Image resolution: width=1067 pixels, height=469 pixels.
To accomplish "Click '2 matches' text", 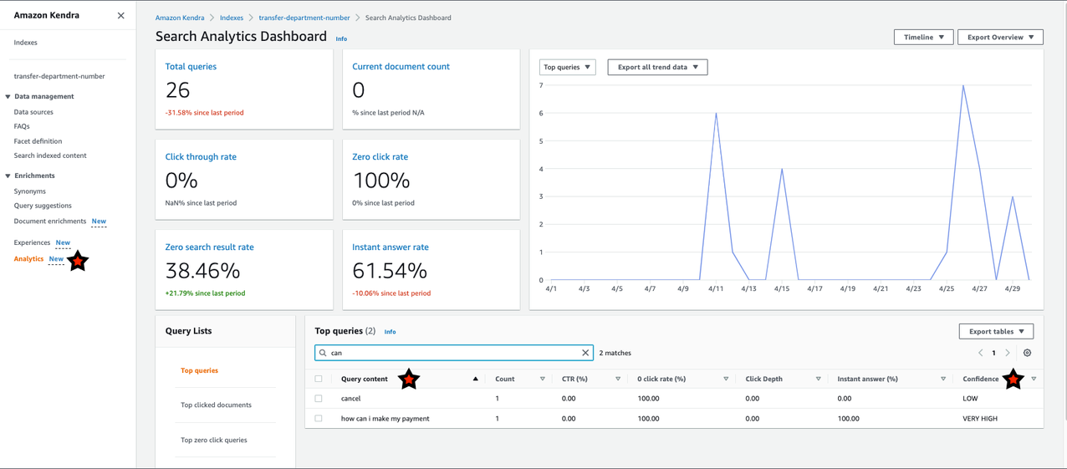I will click(x=615, y=353).
